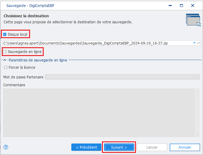Uncheck the Disque local checkbox
Image resolution: width=203 pixels, height=155 pixels.
pos(5,34)
